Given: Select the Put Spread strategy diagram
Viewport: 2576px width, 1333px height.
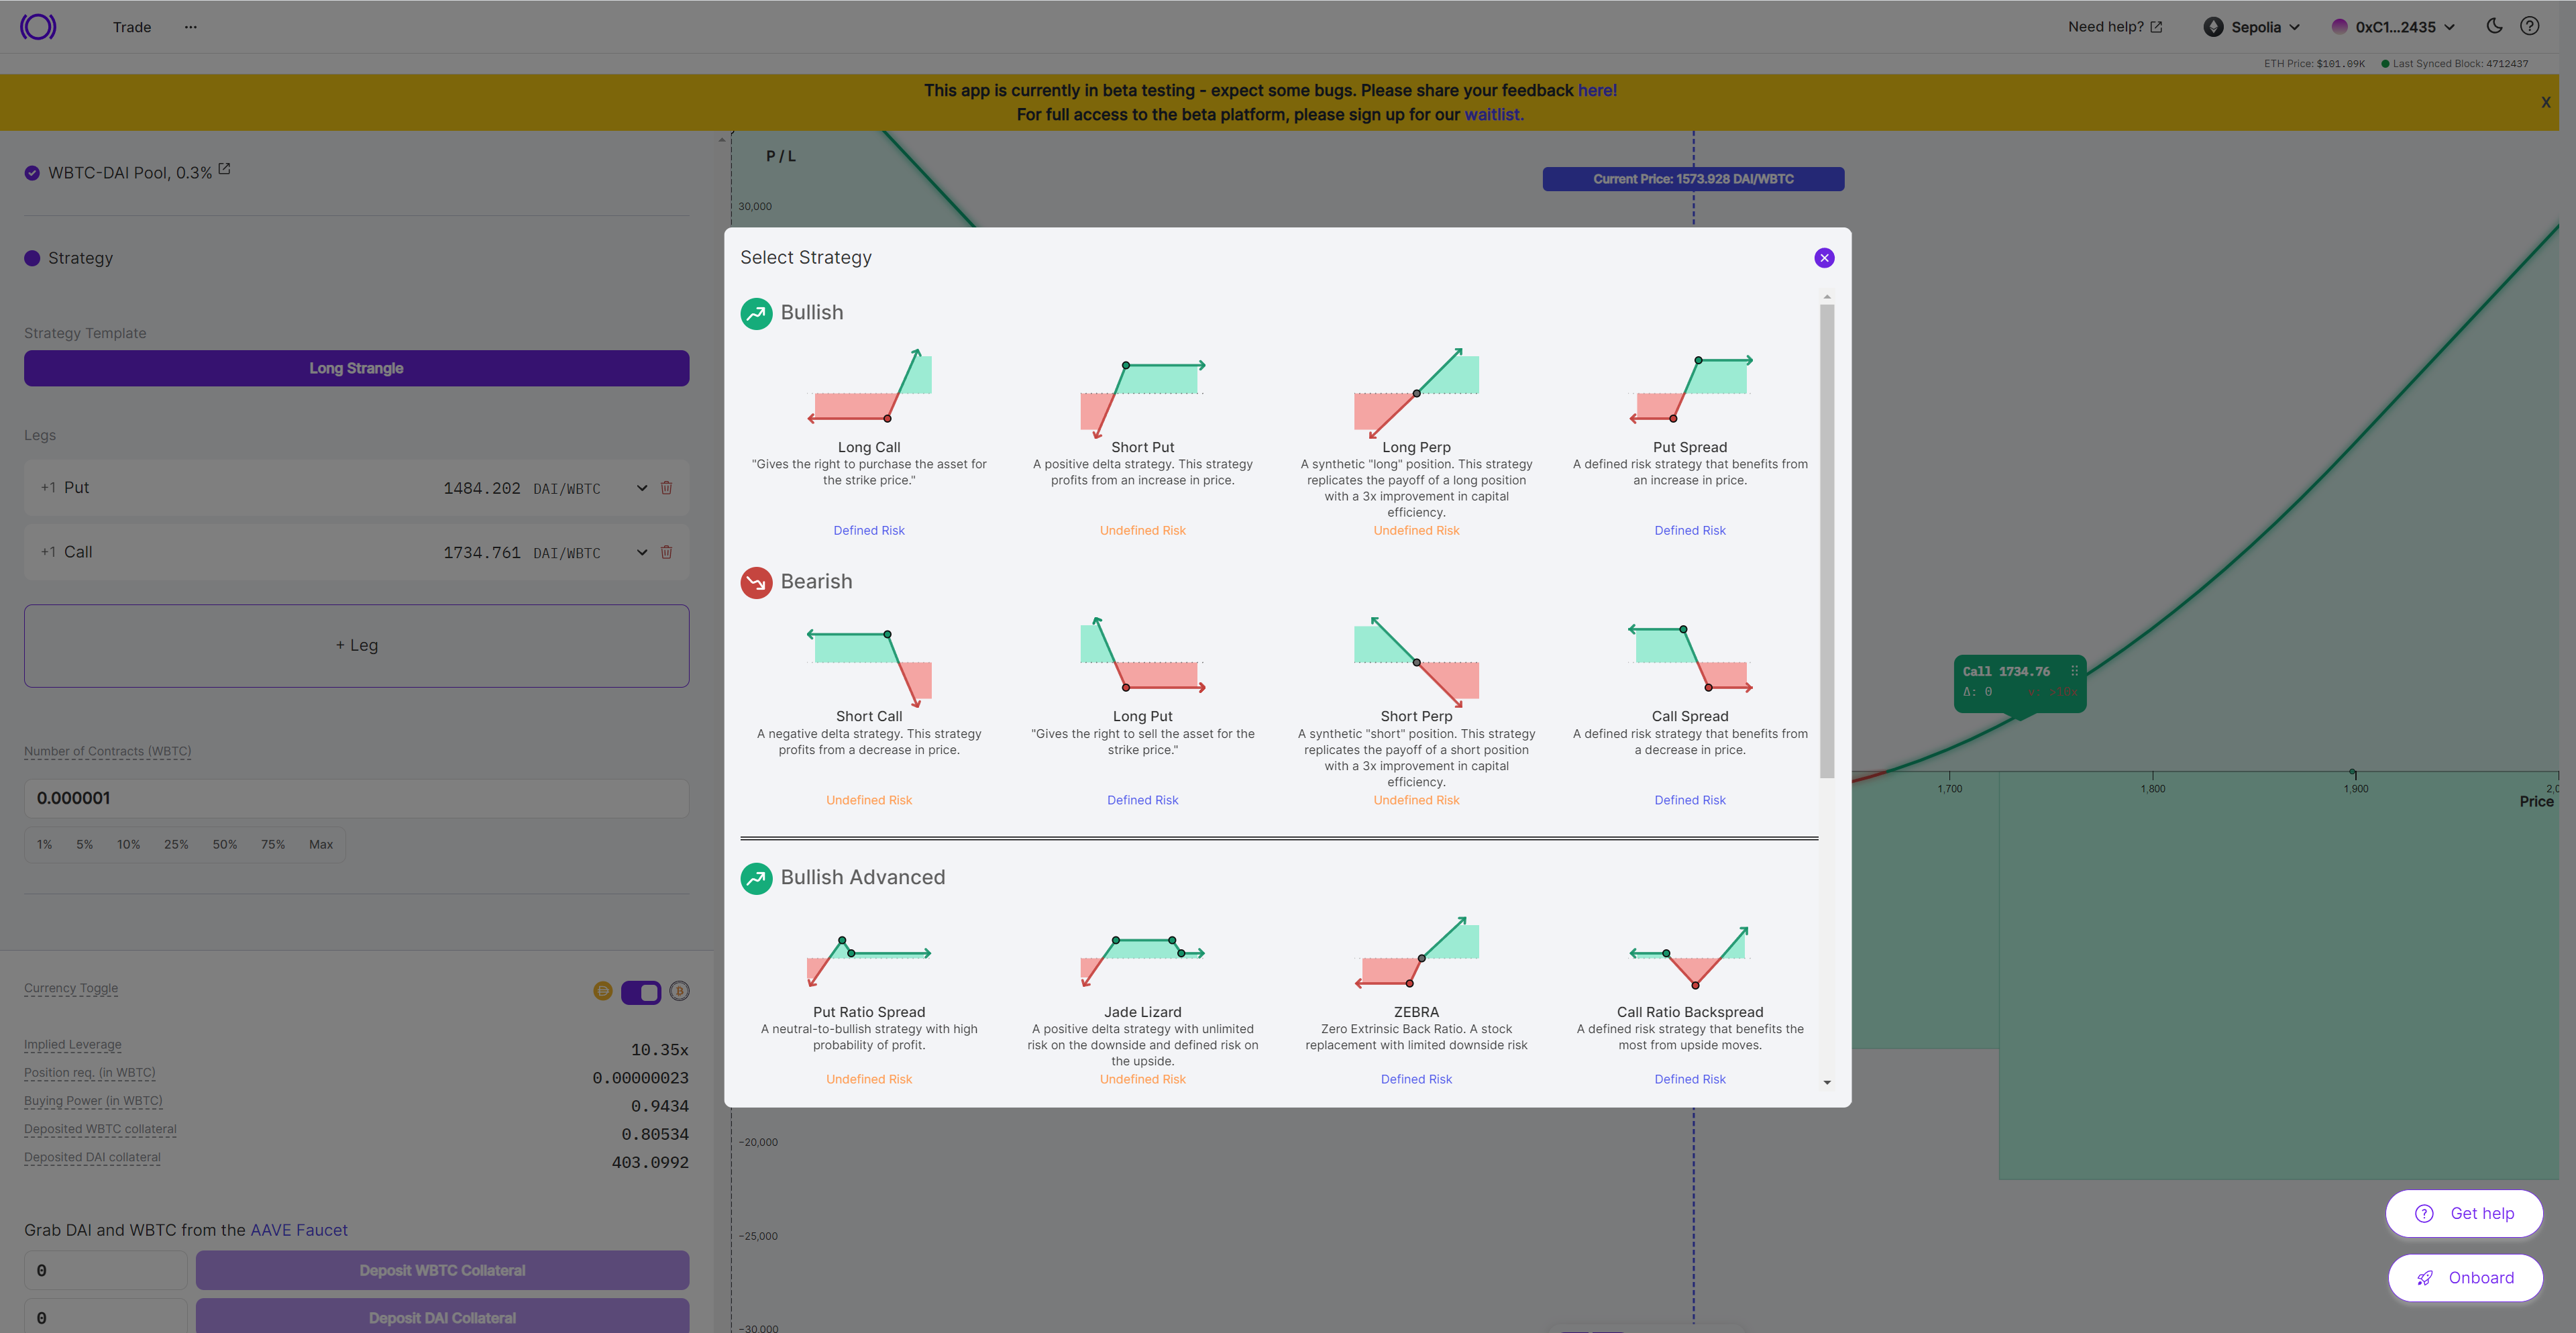Looking at the screenshot, I should coord(1690,389).
